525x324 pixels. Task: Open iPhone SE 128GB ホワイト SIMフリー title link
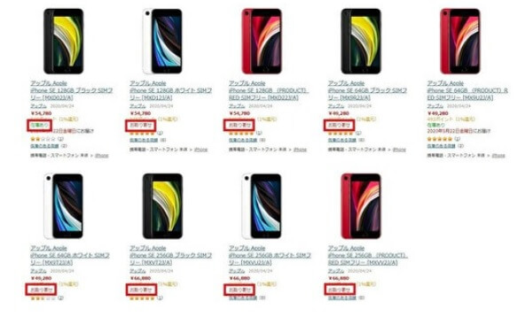coord(170,94)
